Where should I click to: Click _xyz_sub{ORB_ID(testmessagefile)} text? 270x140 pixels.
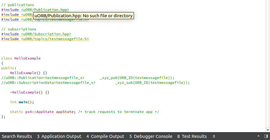[153, 83]
